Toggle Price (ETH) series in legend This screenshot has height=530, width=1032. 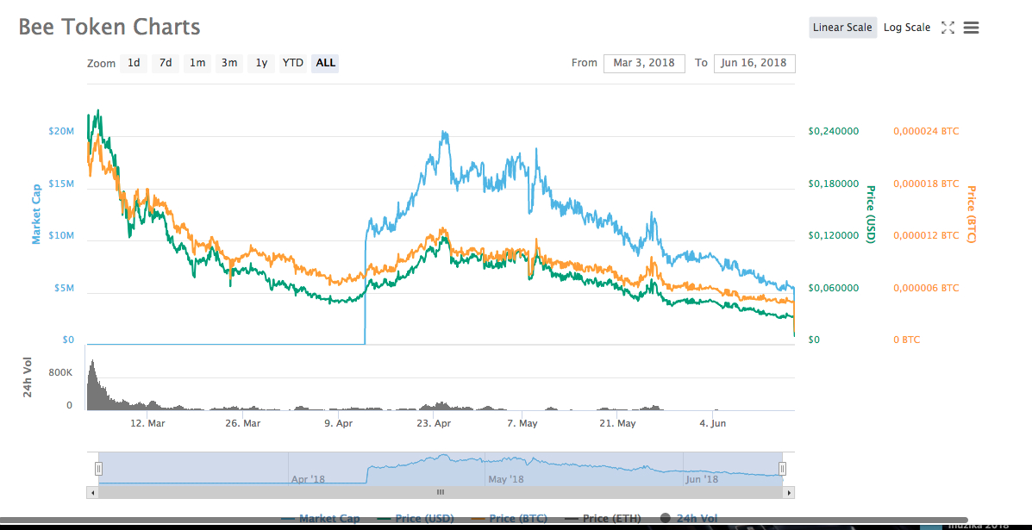click(603, 519)
